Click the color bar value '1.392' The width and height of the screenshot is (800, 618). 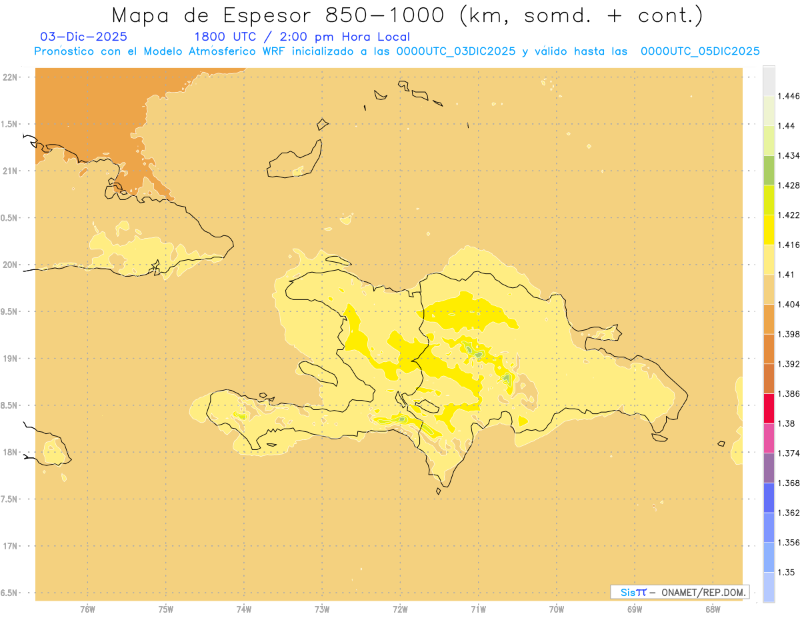click(x=788, y=364)
